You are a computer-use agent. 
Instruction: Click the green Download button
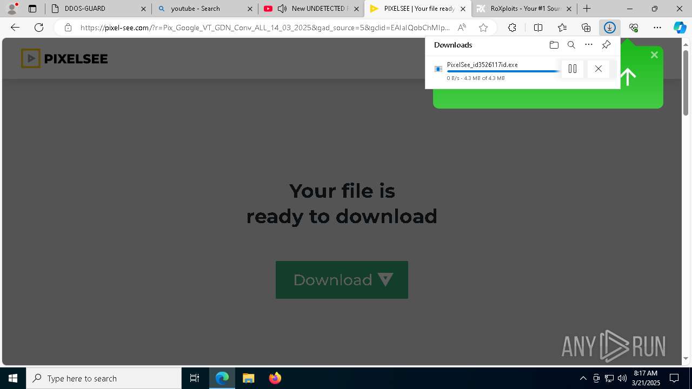(342, 280)
